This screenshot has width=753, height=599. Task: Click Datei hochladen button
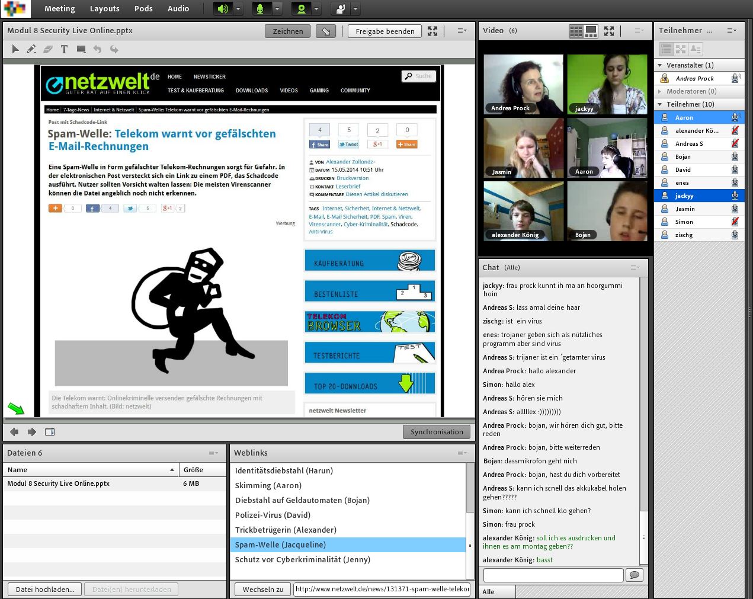(x=45, y=590)
